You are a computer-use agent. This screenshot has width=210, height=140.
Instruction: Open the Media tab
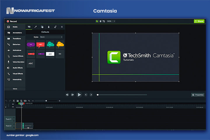click(15, 27)
